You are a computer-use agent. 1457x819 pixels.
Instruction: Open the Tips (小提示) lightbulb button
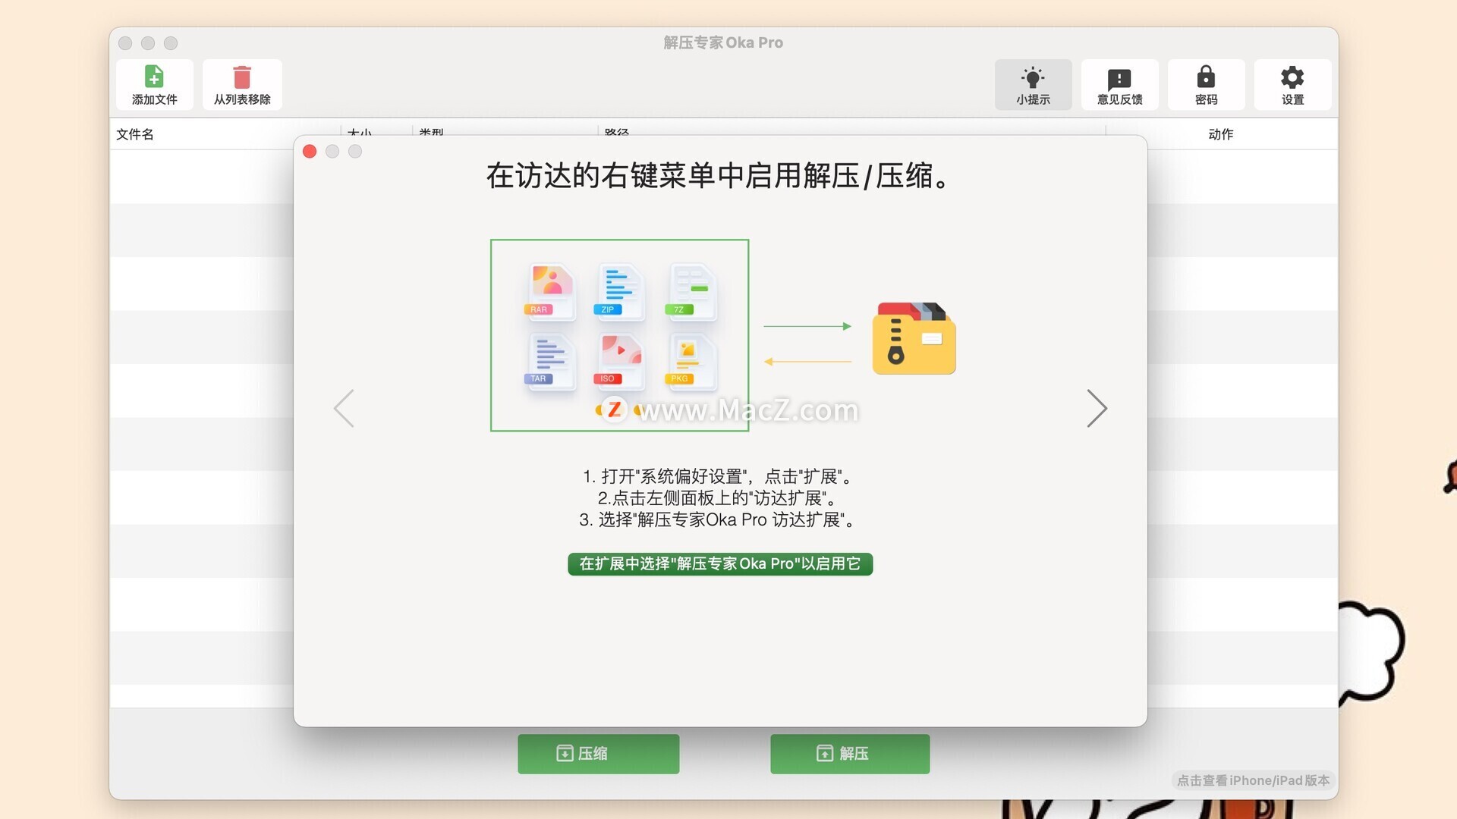click(x=1033, y=84)
